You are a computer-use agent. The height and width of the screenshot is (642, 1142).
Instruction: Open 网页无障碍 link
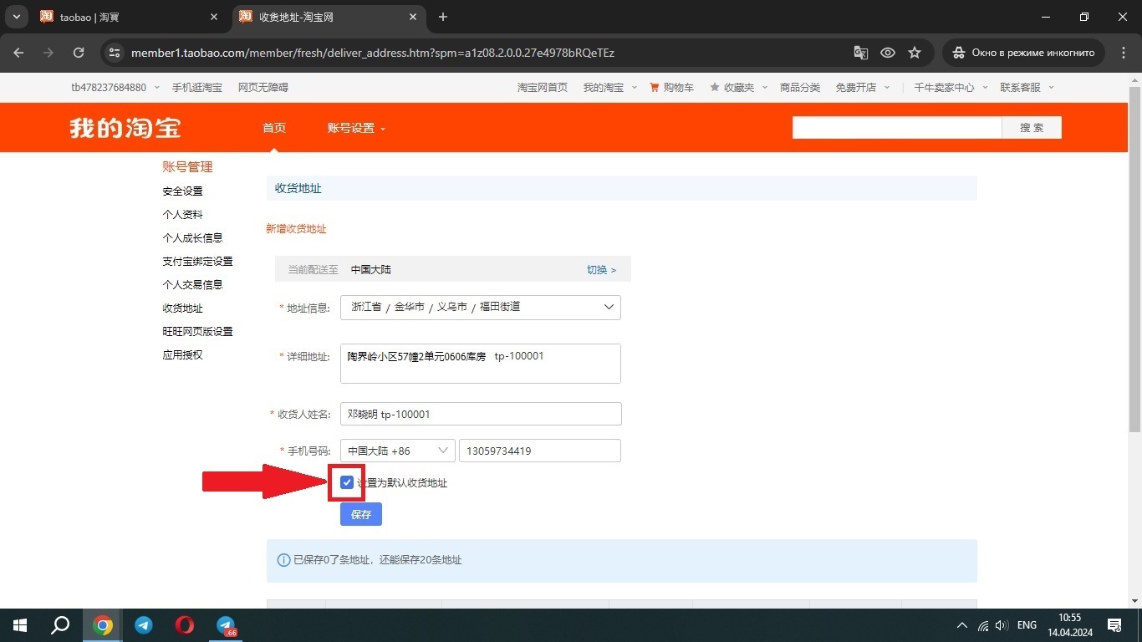coord(263,87)
